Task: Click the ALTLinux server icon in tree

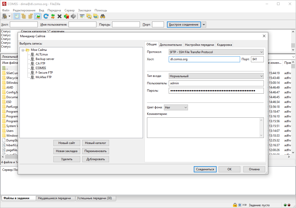Action: 32,54
